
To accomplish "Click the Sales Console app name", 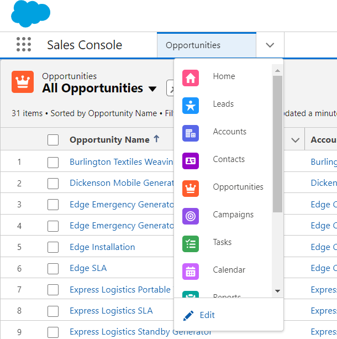I will click(x=85, y=45).
